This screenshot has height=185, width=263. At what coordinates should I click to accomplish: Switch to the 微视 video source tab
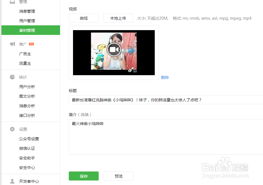(83, 18)
